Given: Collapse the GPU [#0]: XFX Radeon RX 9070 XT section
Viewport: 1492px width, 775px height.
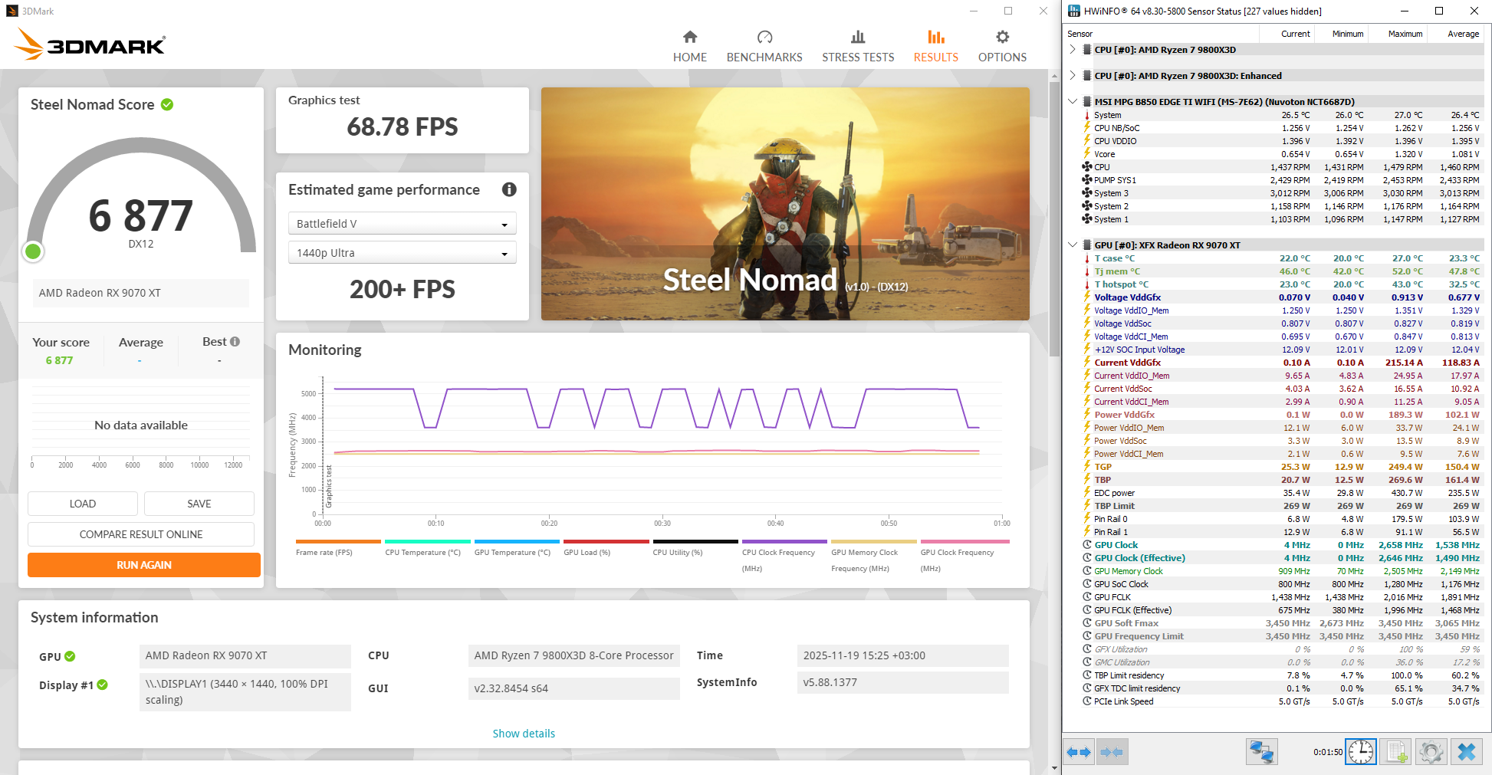Looking at the screenshot, I should point(1073,245).
